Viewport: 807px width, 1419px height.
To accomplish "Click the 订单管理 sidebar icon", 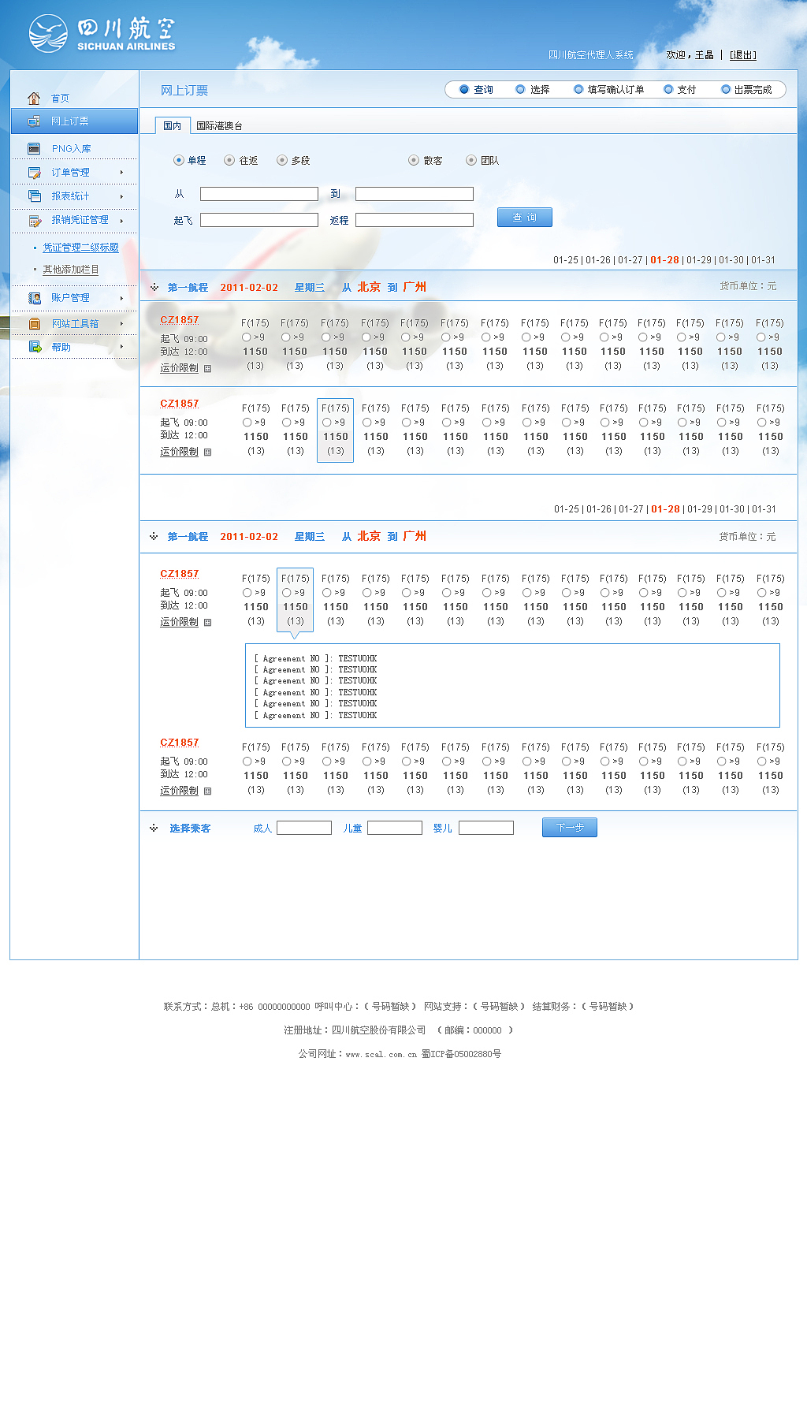I will (x=34, y=173).
